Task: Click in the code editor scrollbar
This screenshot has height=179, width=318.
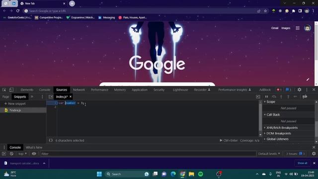Action: (x=260, y=118)
